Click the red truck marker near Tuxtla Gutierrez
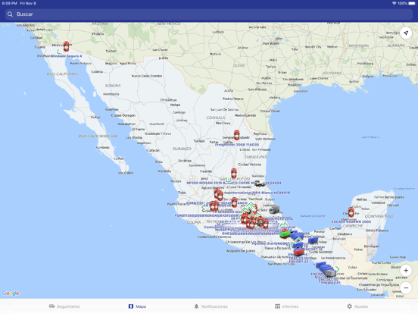The image size is (418, 314). coord(299,252)
